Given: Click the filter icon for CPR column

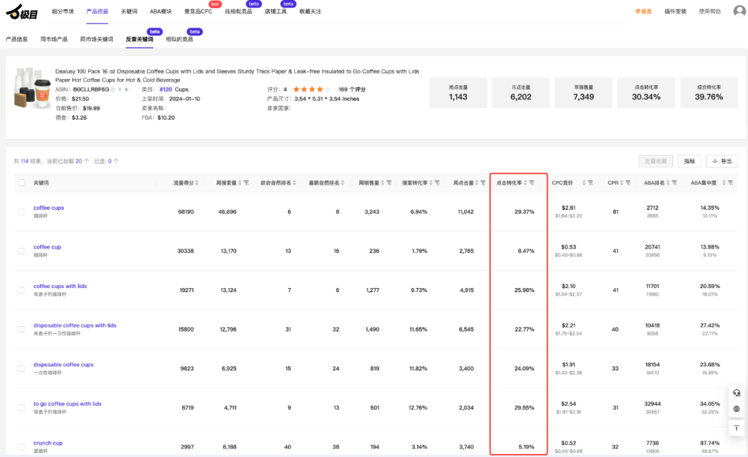Looking at the screenshot, I should [x=627, y=183].
